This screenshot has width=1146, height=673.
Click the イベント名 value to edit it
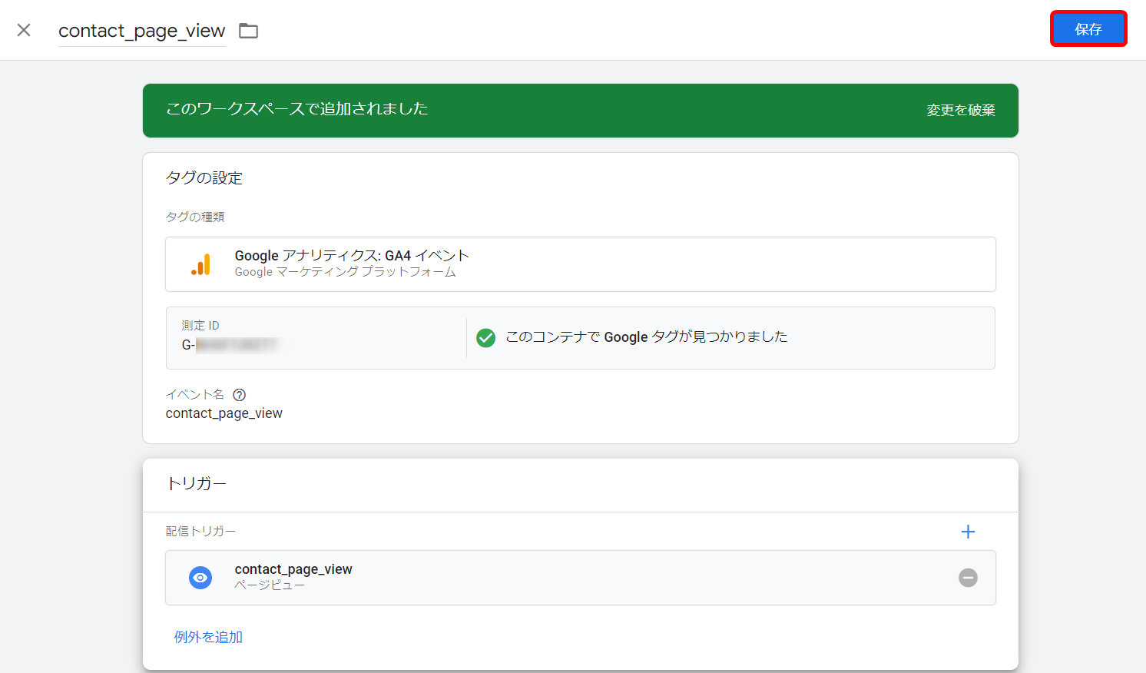[x=224, y=413]
